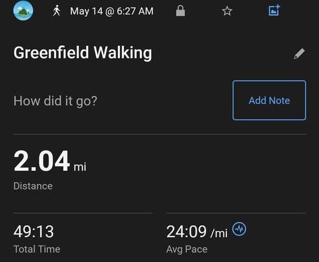Tap the divider line below the note section

pyautogui.click(x=159, y=135)
